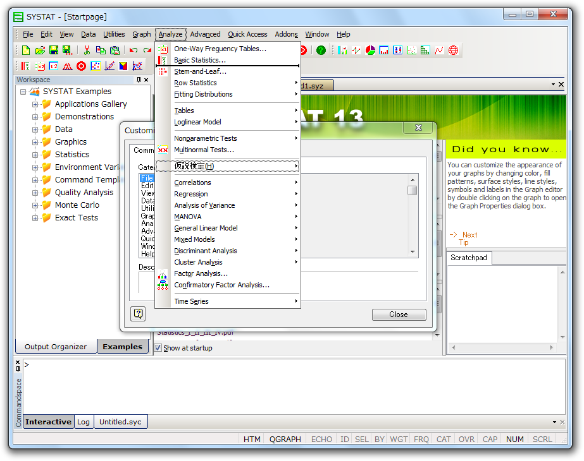This screenshot has height=461, width=584.
Task: Expand the Data folder in Workspace
Action: [35, 129]
